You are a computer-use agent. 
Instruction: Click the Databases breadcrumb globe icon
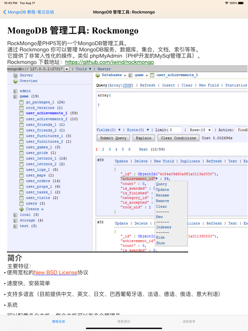98,75
